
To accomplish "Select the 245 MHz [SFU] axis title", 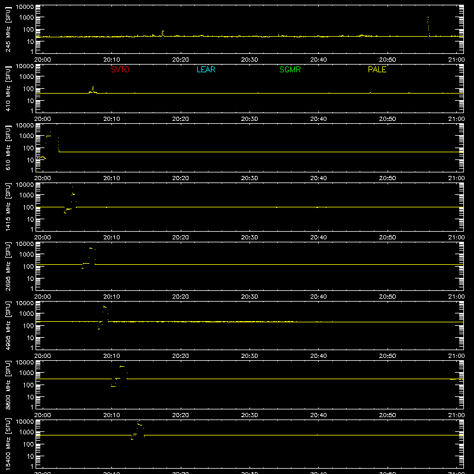I will tap(8, 30).
